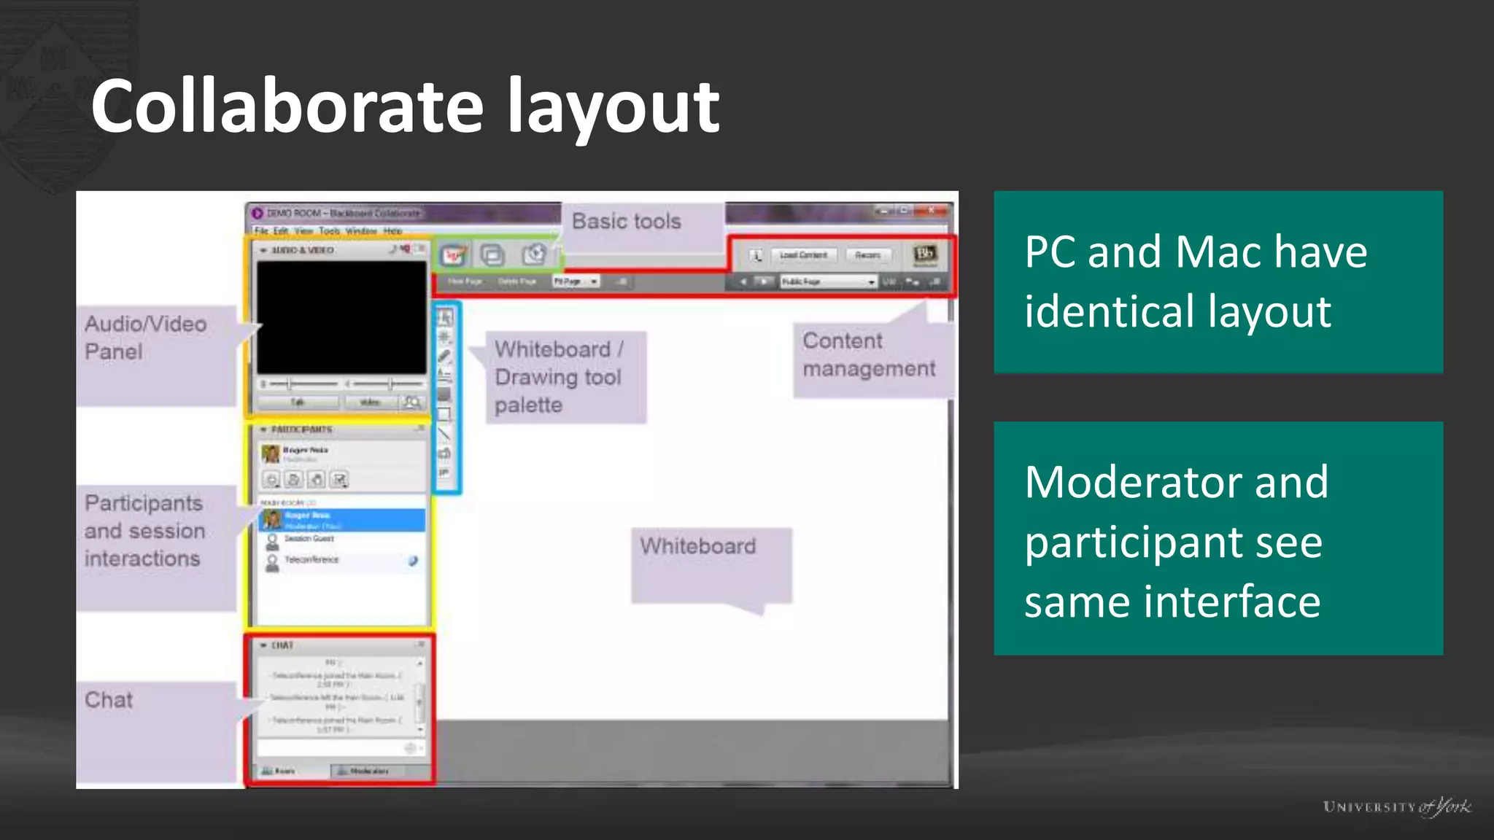
Task: Click the information icon beside Load Content
Action: click(x=756, y=255)
